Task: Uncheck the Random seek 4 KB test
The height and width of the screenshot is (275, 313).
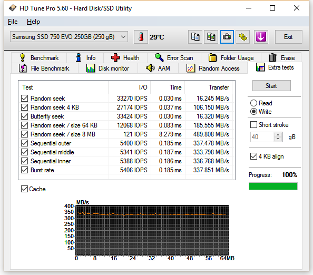Action: click(25, 107)
